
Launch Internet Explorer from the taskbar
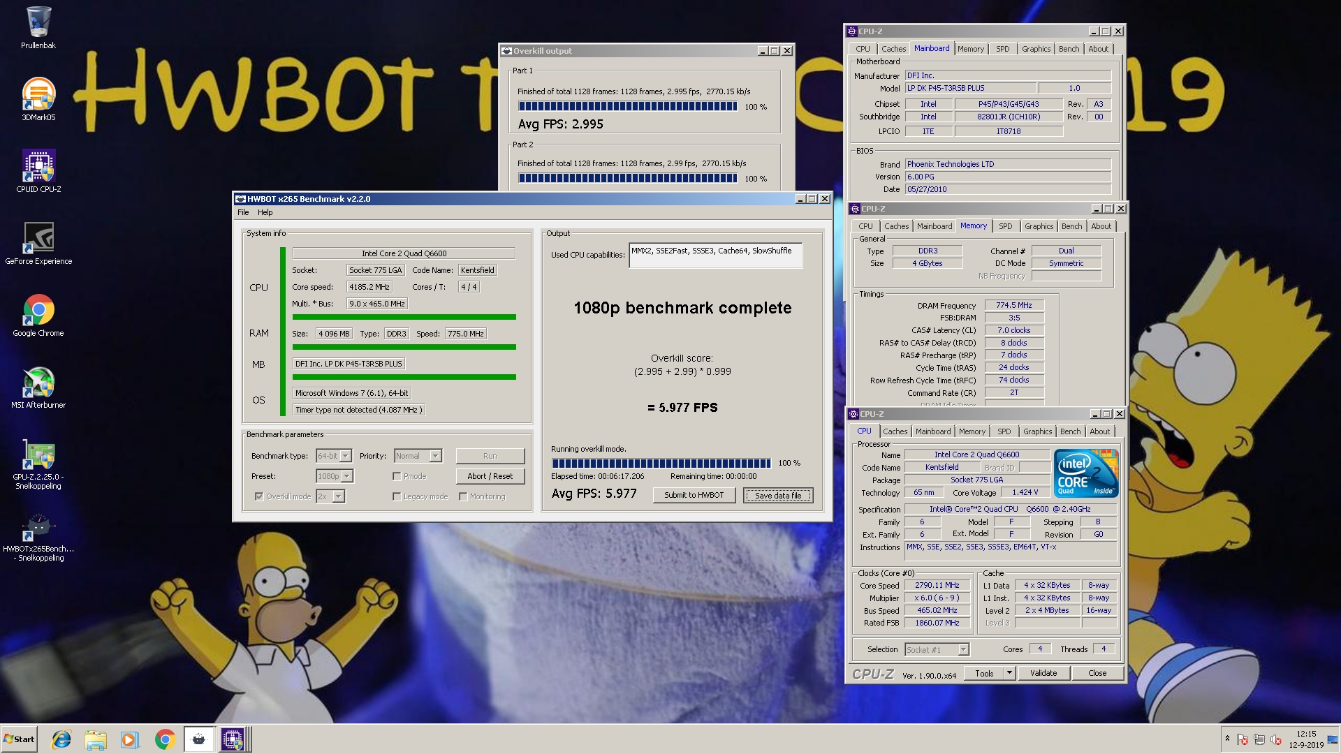click(61, 739)
